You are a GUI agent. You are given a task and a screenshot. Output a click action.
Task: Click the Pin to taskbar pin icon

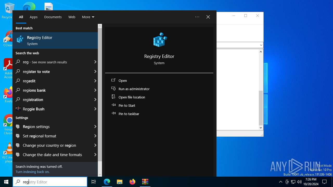point(113,113)
